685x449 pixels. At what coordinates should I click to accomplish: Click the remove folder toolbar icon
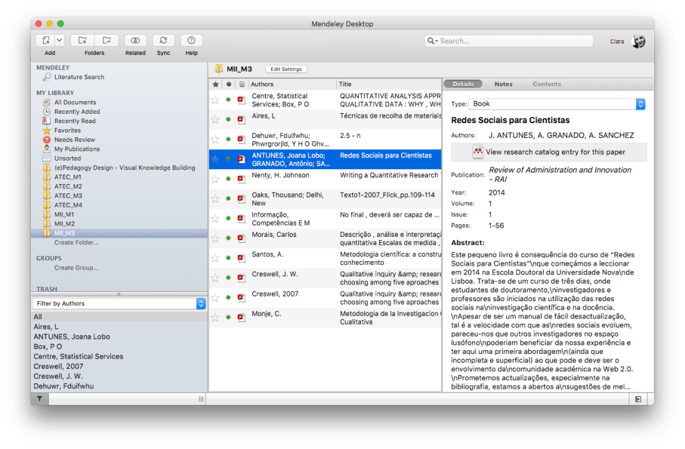point(106,41)
